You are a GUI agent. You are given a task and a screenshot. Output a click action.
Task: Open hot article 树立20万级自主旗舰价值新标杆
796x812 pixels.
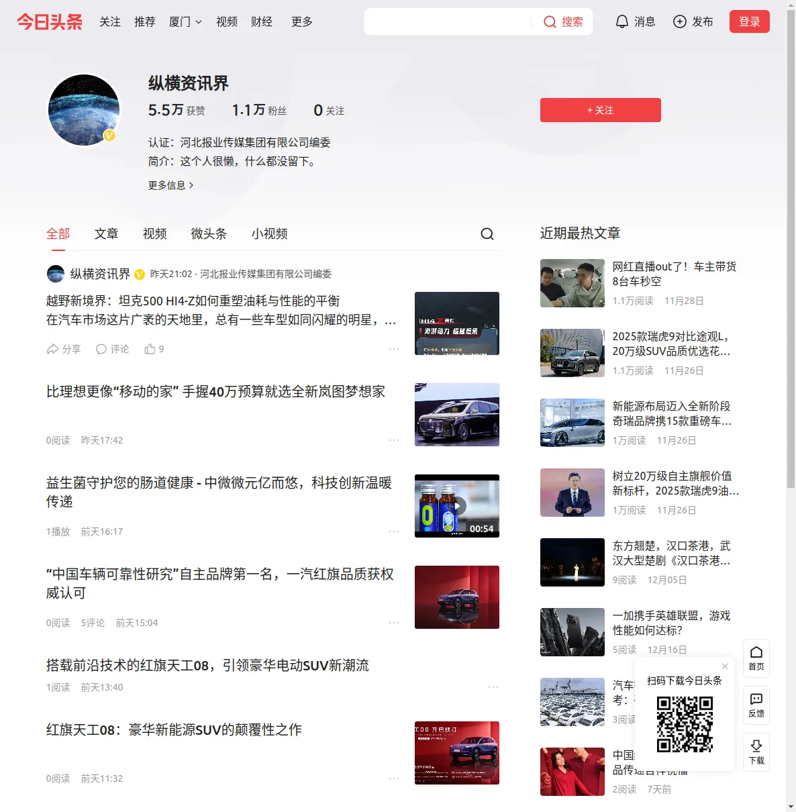pos(676,483)
